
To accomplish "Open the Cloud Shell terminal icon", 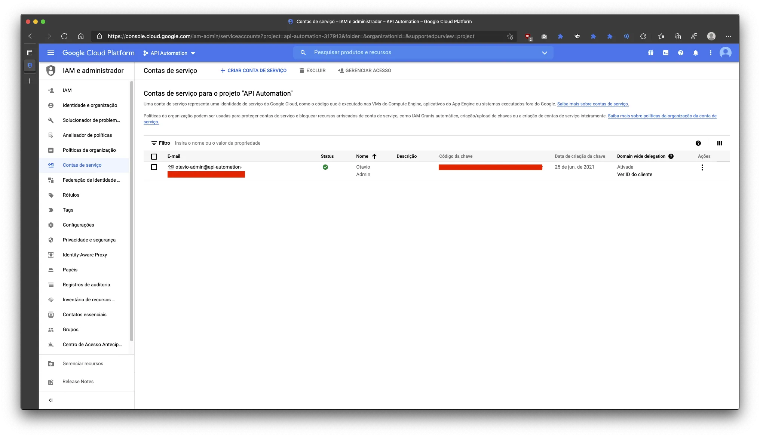I will [666, 53].
